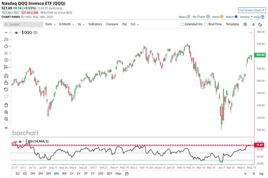Viewport: 268px width, 178px height.
Task: Collapse the chart header with double arrows
Action: [253, 24]
